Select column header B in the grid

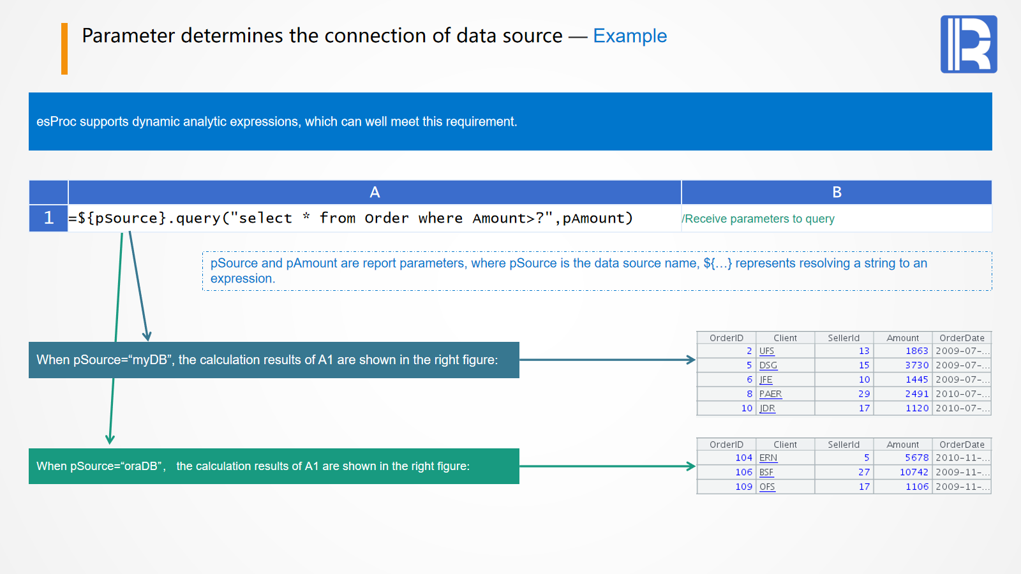(x=837, y=192)
